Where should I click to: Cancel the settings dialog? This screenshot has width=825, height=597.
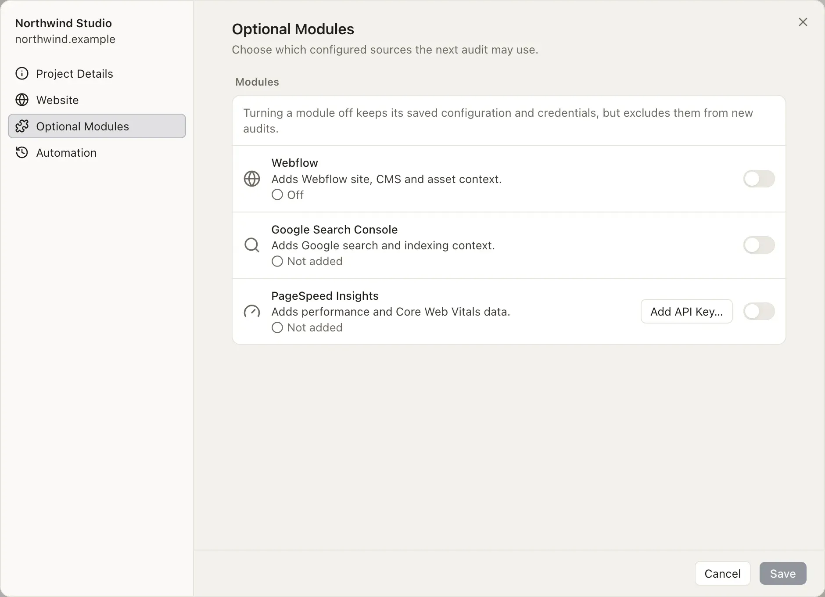pos(722,573)
